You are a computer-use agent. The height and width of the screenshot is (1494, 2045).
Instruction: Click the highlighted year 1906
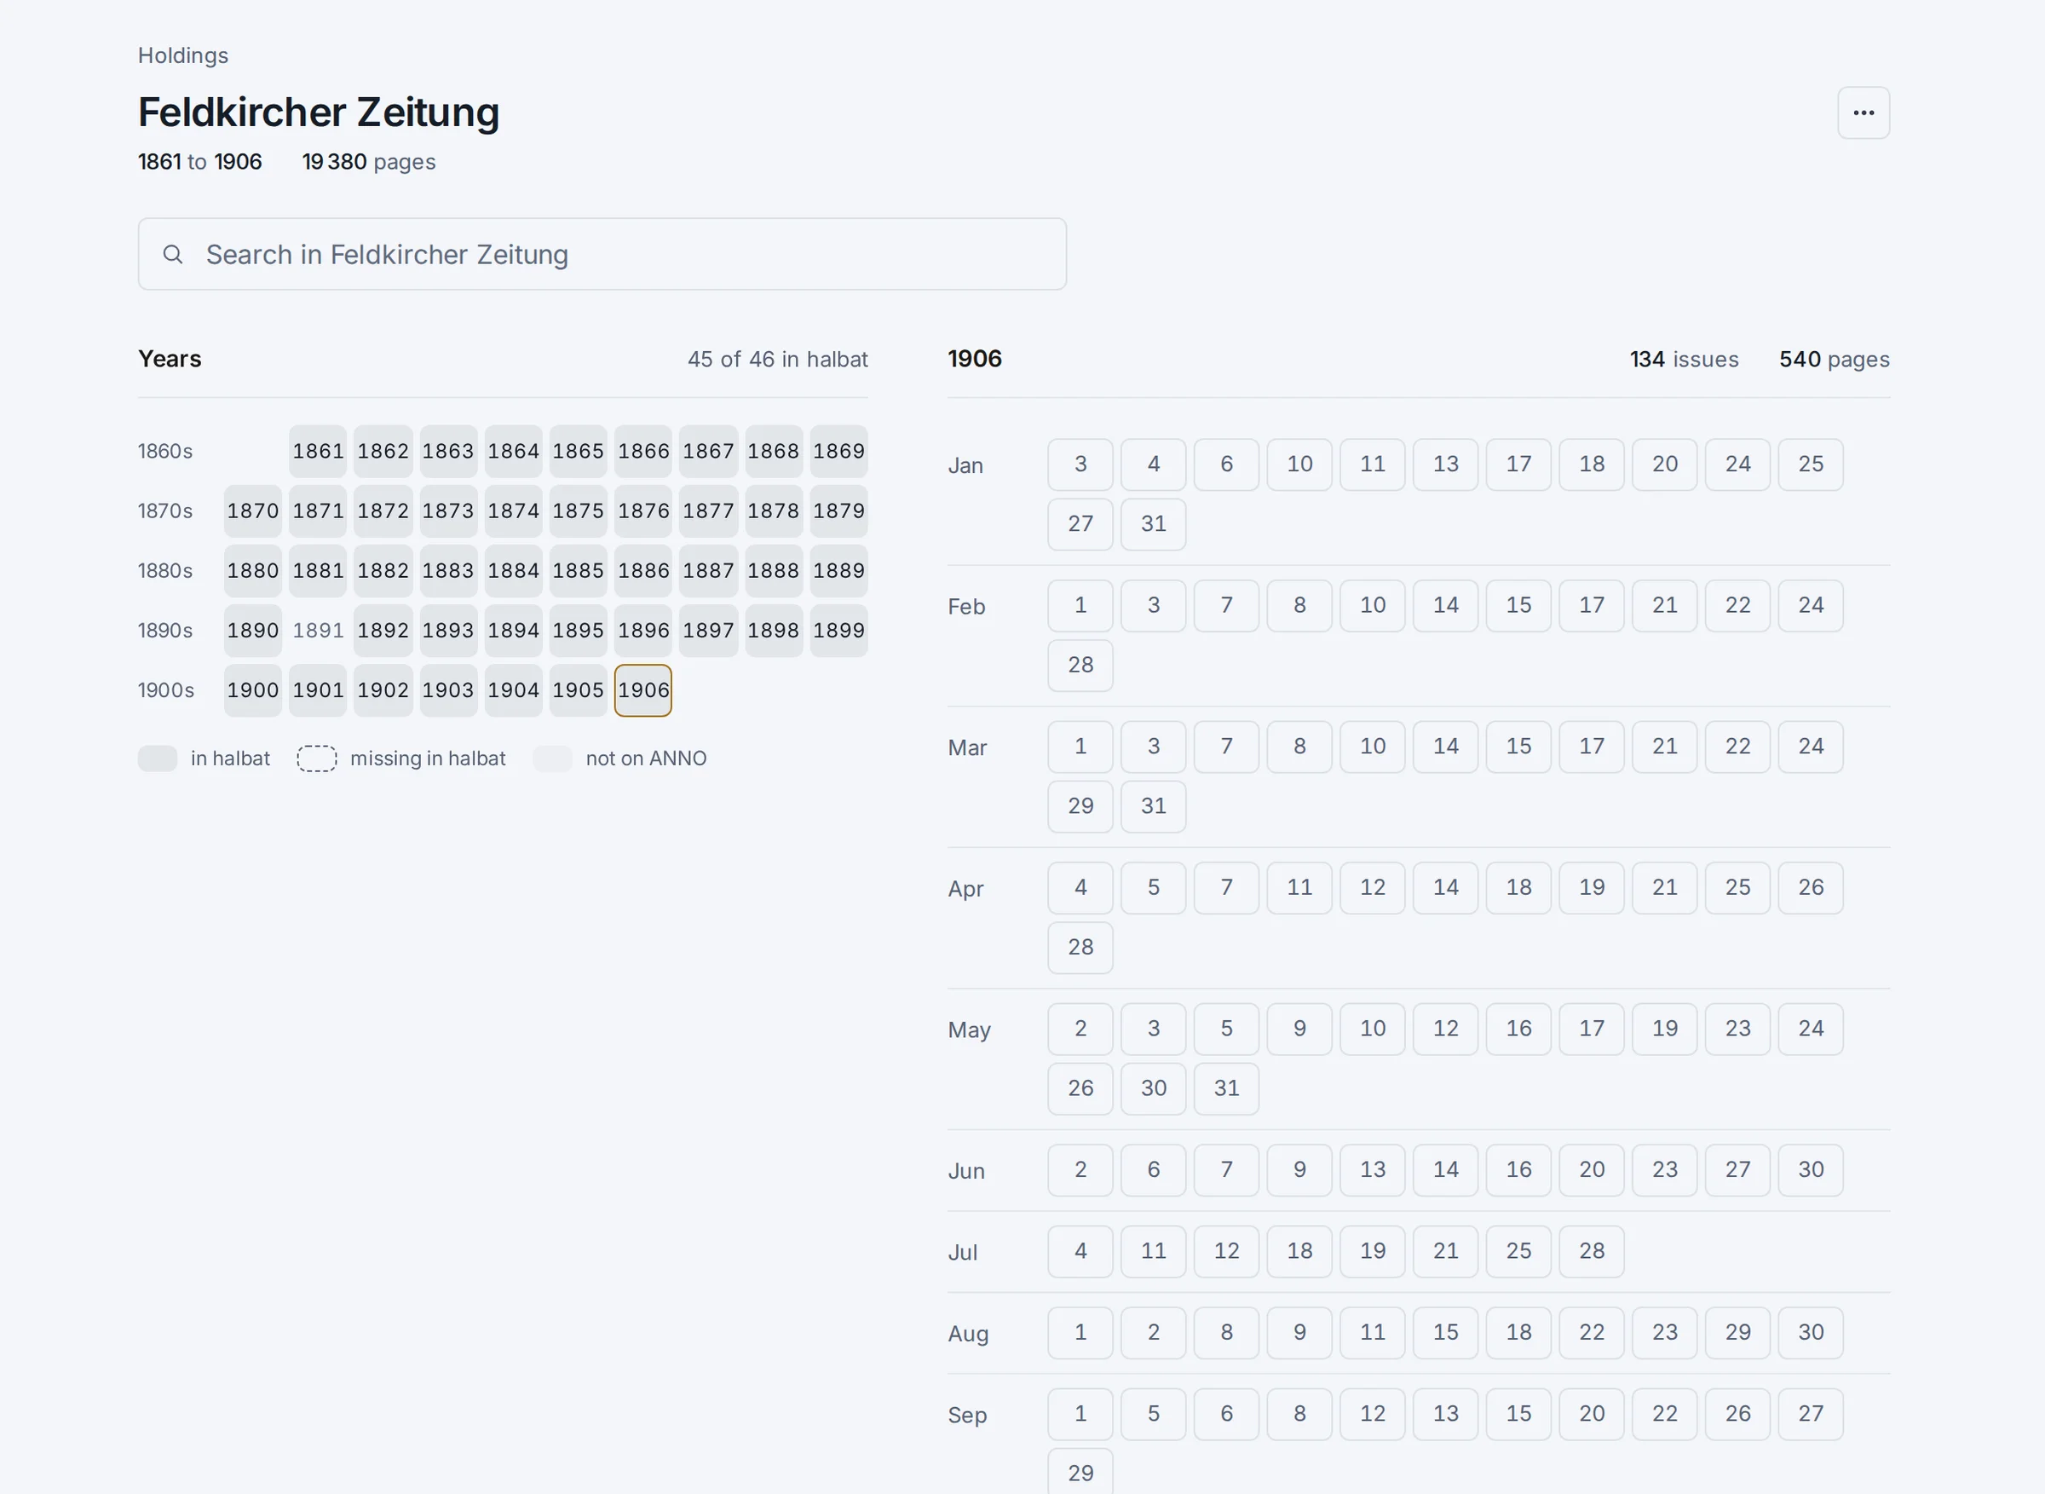(643, 690)
